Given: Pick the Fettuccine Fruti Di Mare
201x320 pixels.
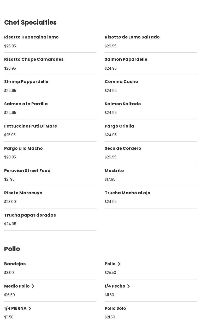Looking at the screenshot, I should point(31,126).
